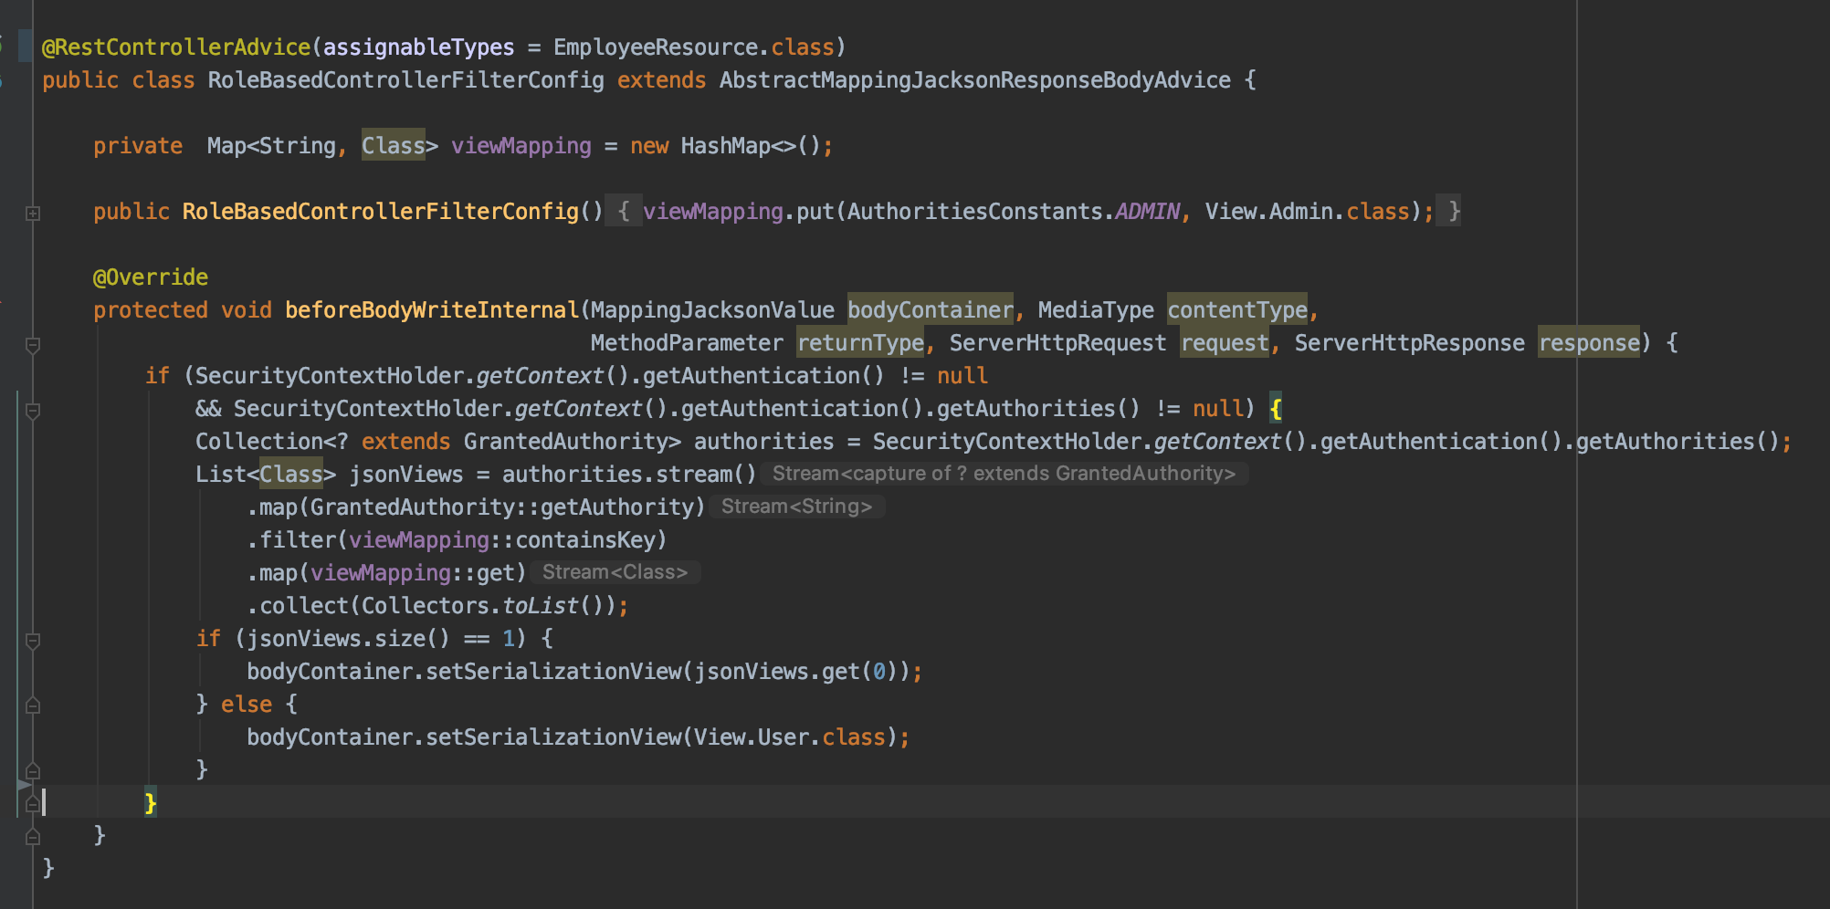1830x909 pixels.
Task: Click the Stream<capture of ? extends GrantedAuthority> hint
Action: tap(1004, 474)
